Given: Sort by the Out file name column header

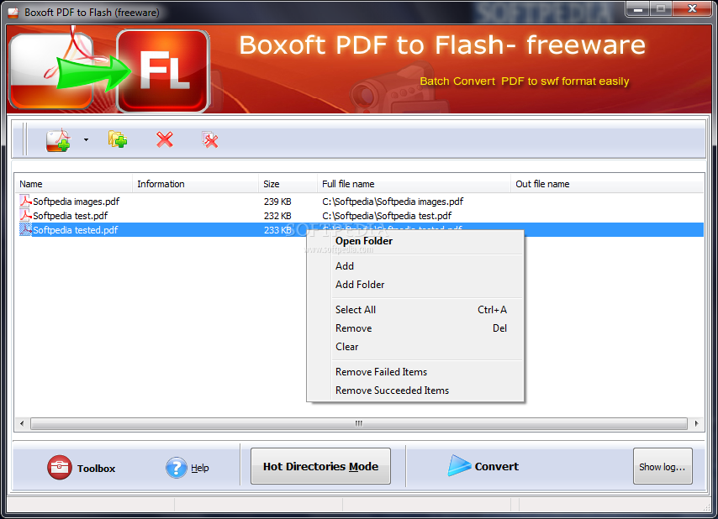Looking at the screenshot, I should tap(607, 184).
